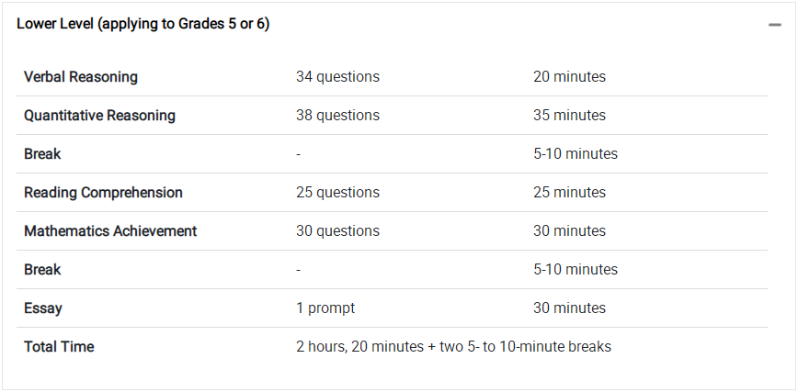
Task: Click the Total Time row label
Action: point(59,347)
